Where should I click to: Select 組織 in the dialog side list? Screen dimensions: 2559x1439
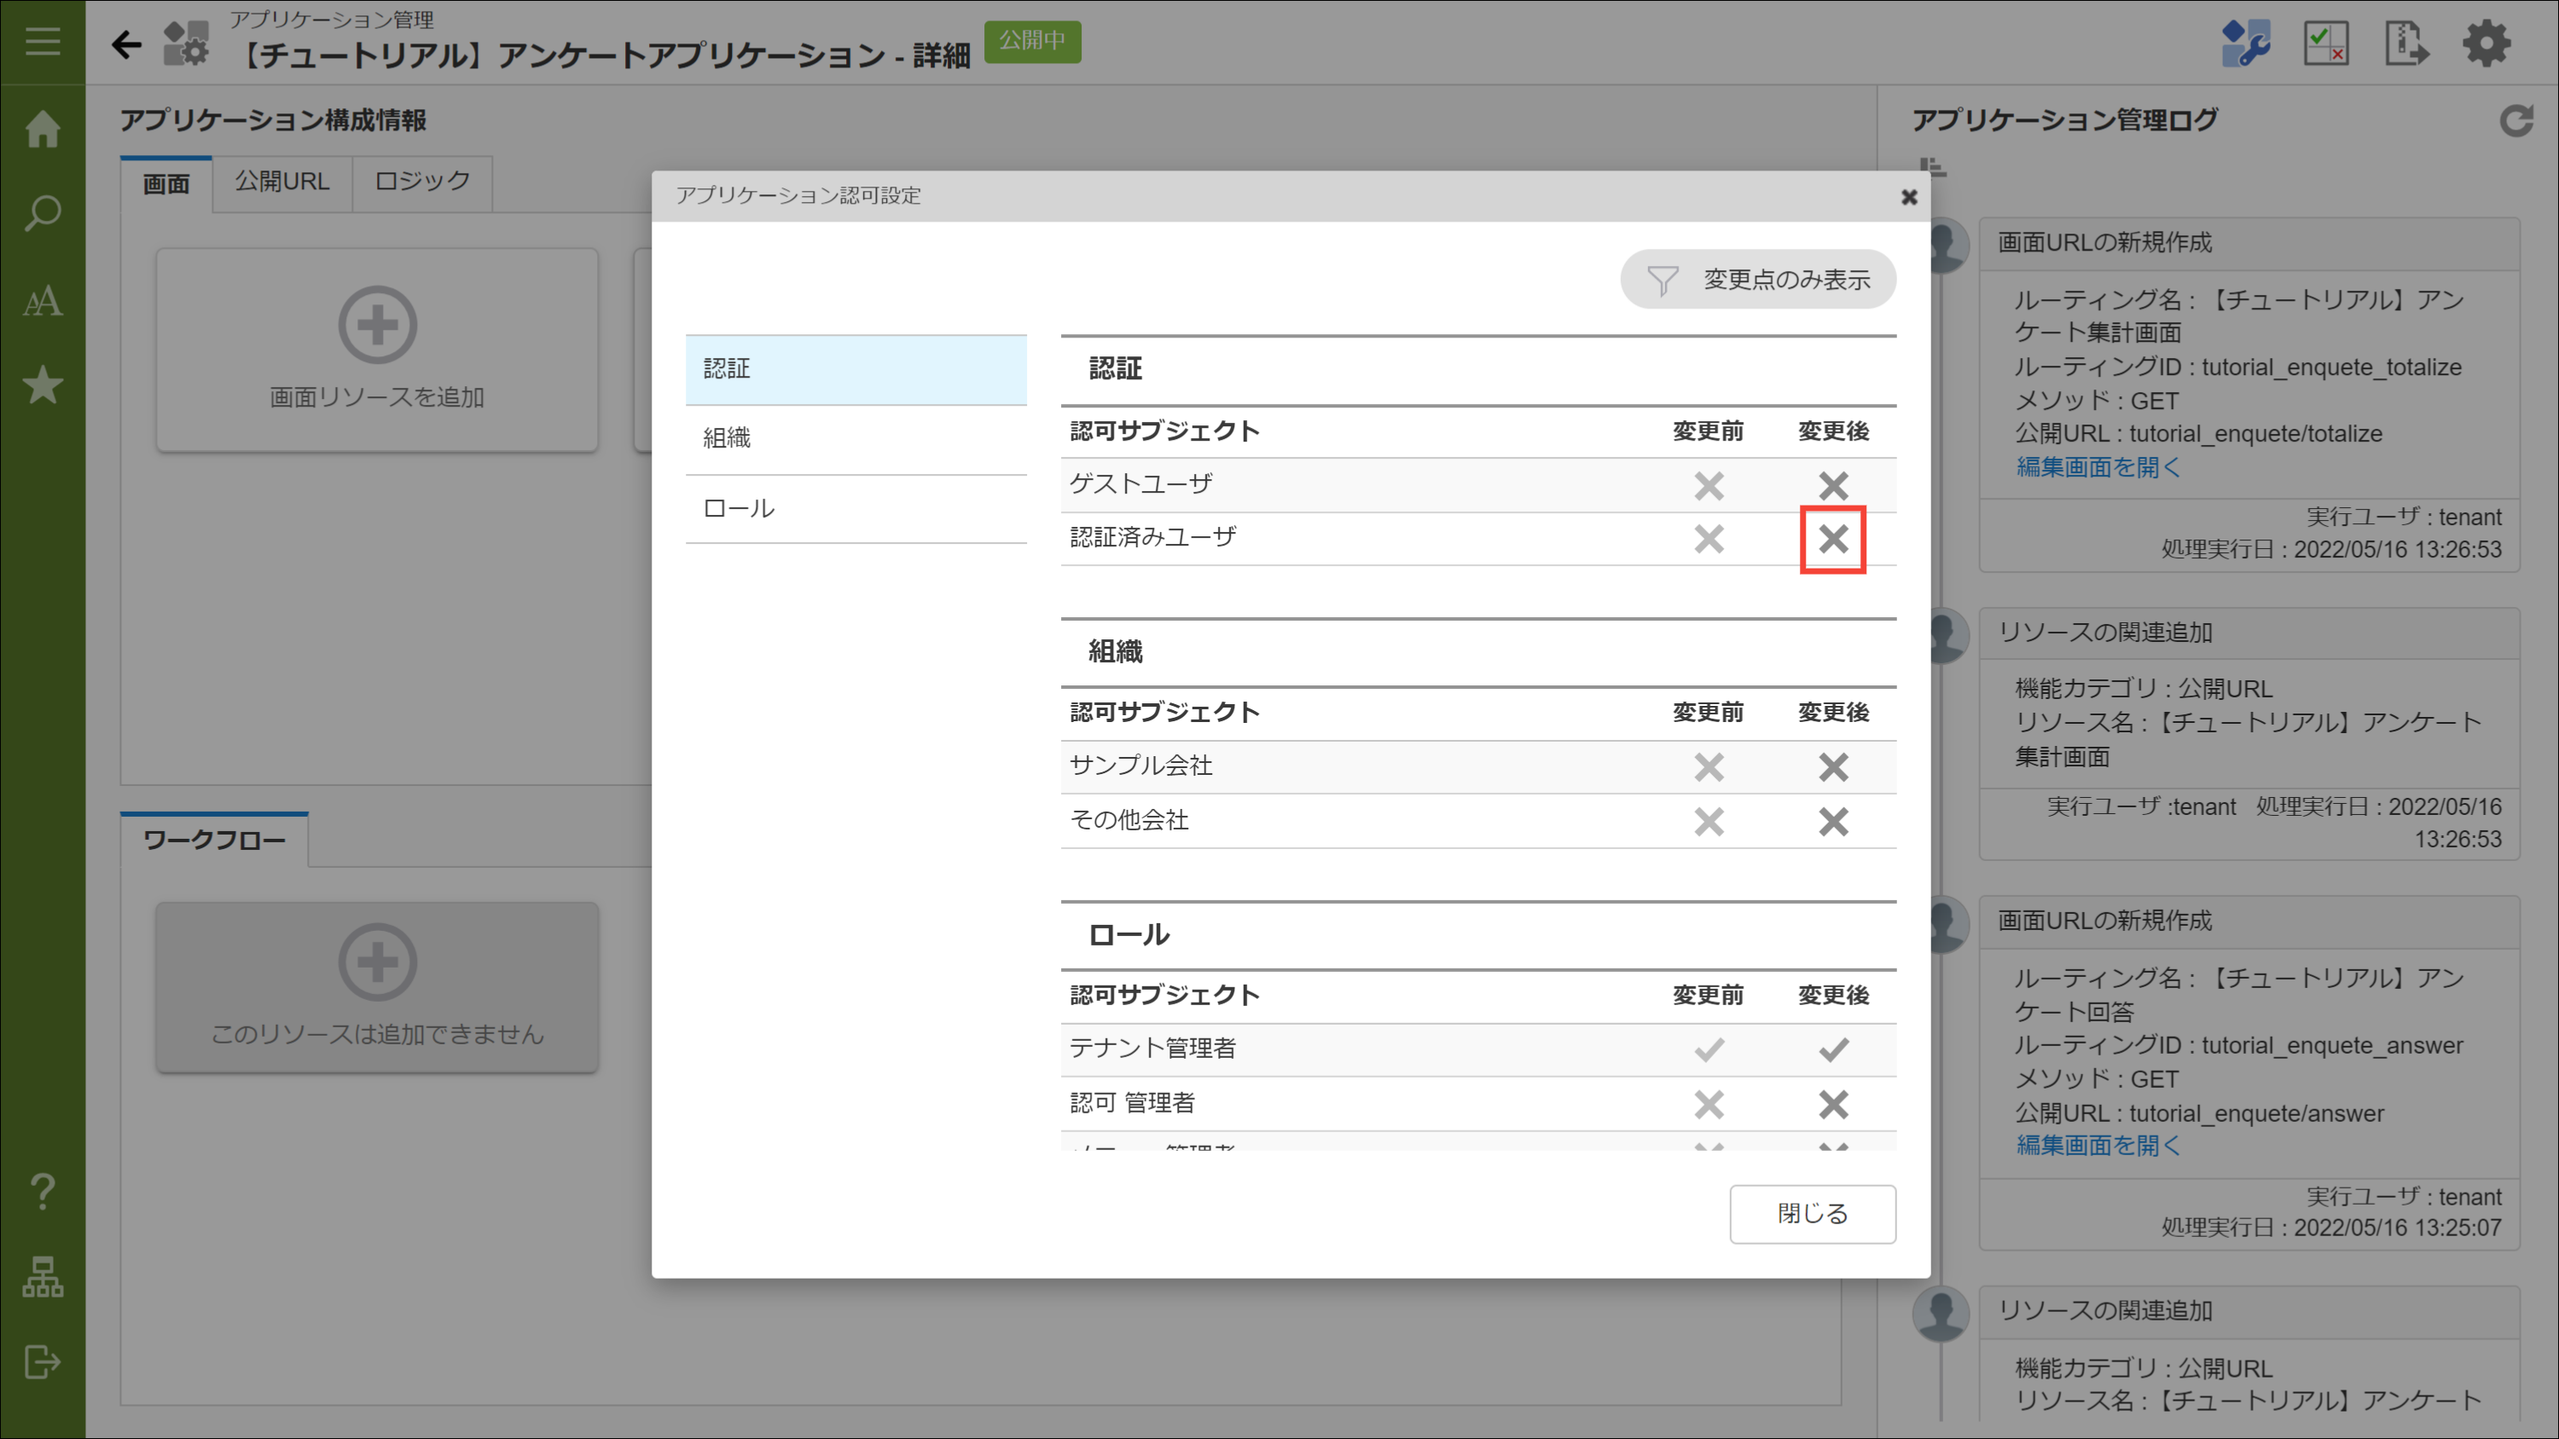[x=856, y=439]
